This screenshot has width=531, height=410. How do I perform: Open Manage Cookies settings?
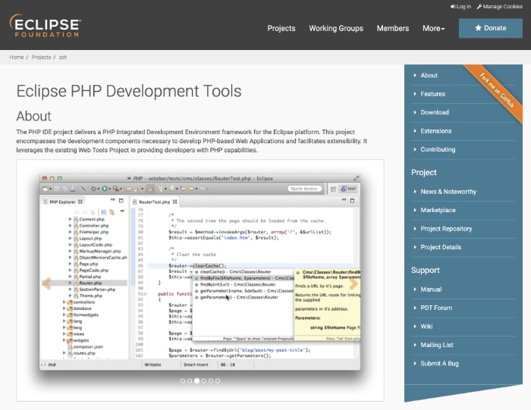pos(500,6)
